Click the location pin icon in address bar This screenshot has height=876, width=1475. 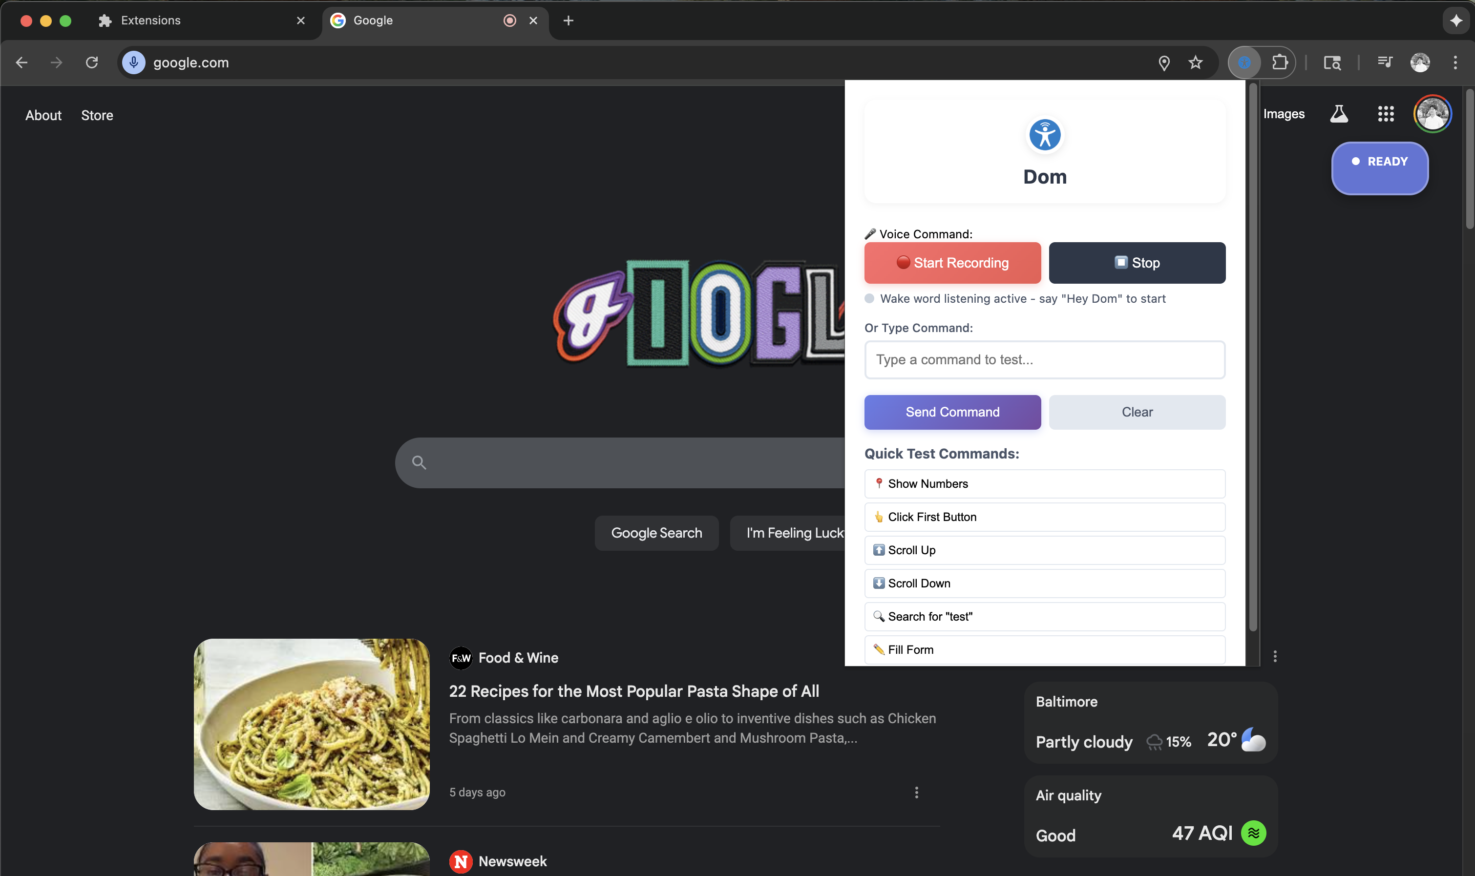1164,63
